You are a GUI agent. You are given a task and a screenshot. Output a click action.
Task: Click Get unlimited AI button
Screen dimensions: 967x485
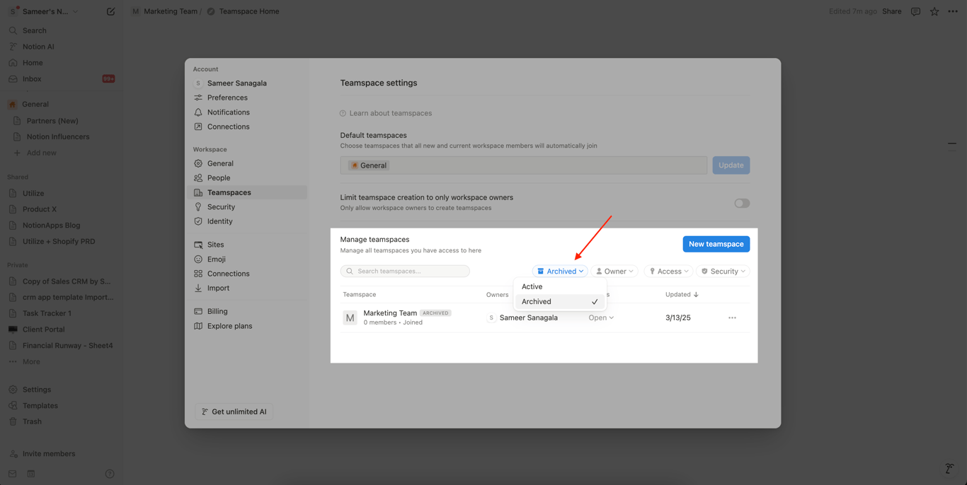(234, 411)
